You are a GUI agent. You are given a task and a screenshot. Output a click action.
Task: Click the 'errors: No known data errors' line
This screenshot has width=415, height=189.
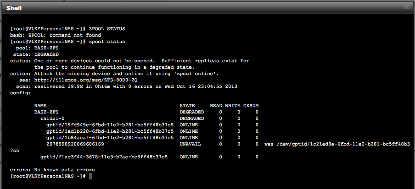click(x=52, y=170)
